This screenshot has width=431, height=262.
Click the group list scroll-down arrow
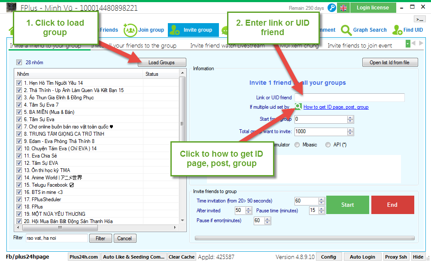pos(182,220)
